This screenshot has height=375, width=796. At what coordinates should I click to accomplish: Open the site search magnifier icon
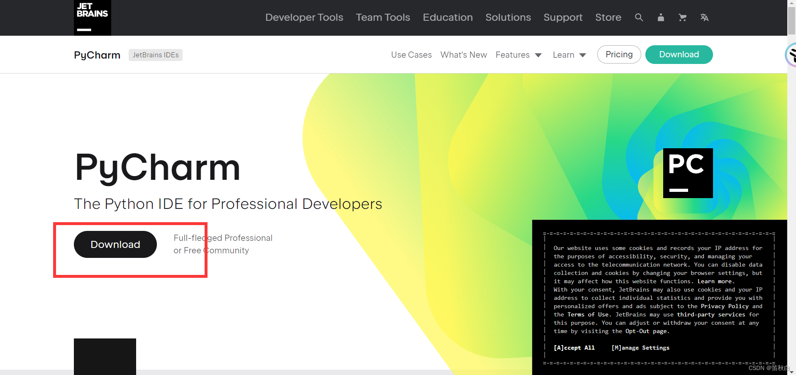pyautogui.click(x=639, y=17)
